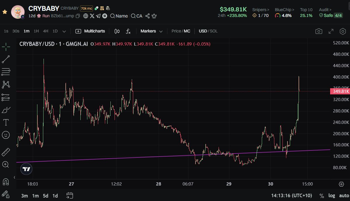Select the brush drawing tool

click(x=6, y=110)
